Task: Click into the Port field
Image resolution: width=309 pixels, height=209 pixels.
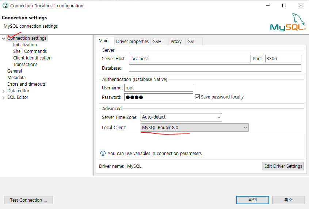Action: (283, 59)
